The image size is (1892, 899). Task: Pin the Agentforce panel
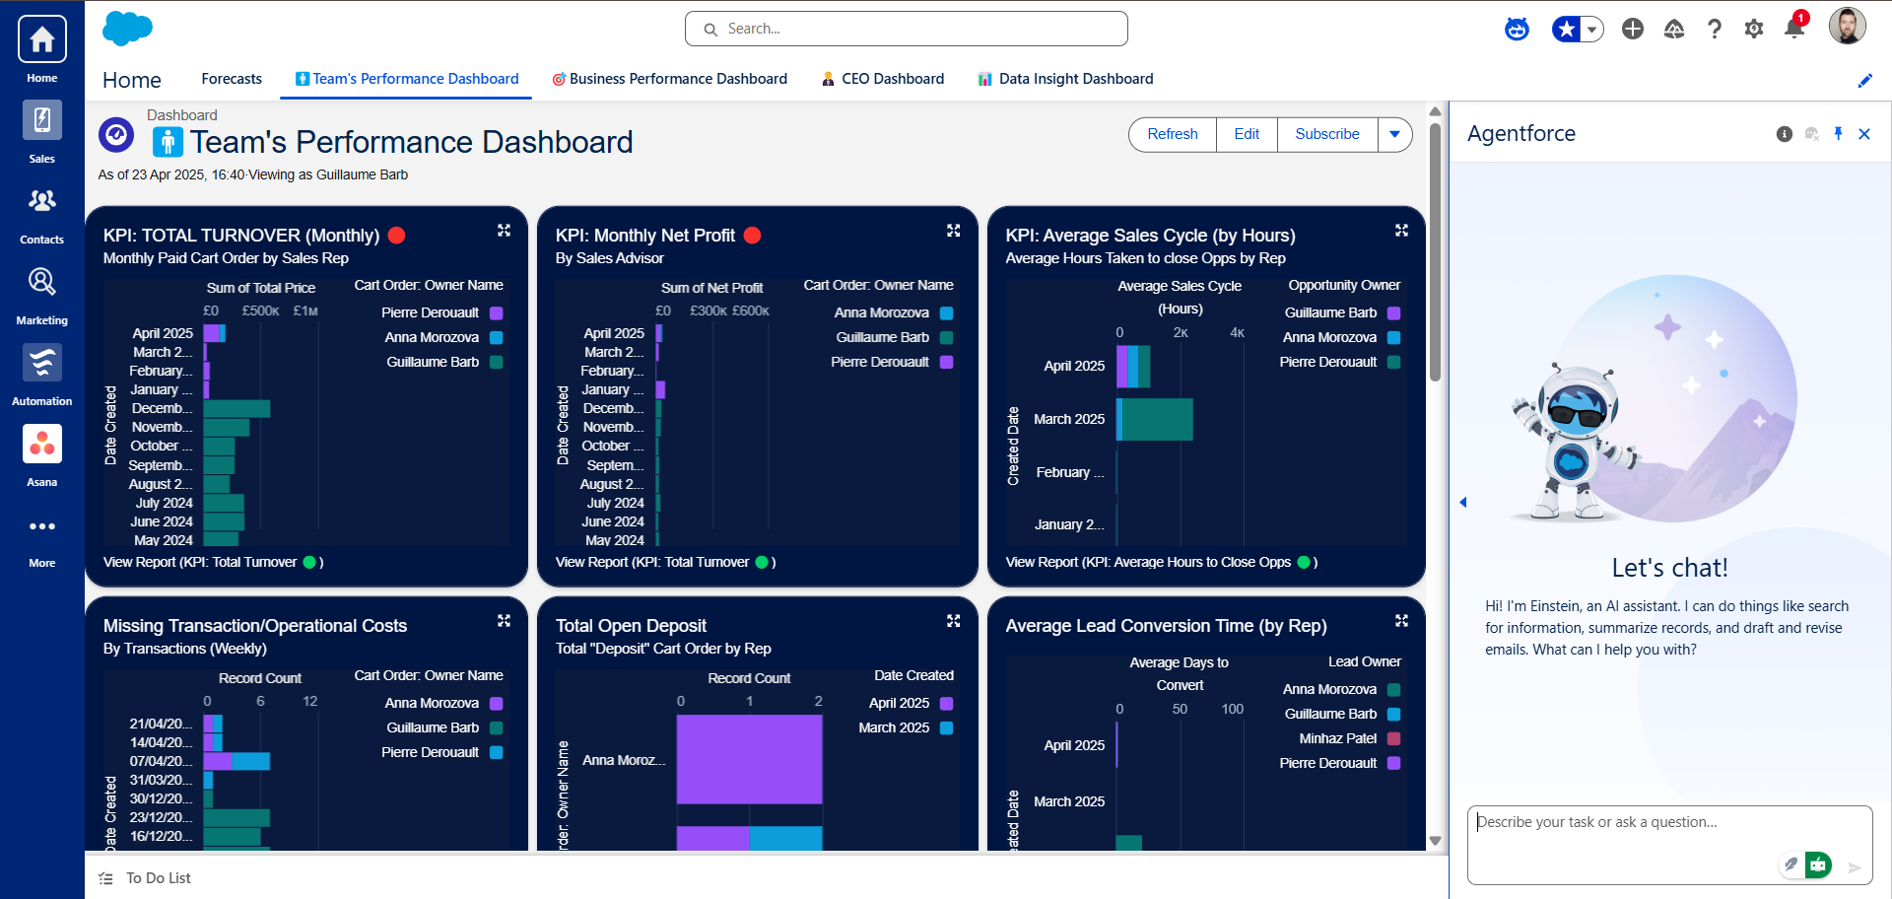1838,134
